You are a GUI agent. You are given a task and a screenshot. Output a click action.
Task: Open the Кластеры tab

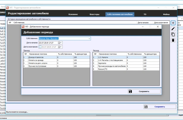(x=94, y=14)
